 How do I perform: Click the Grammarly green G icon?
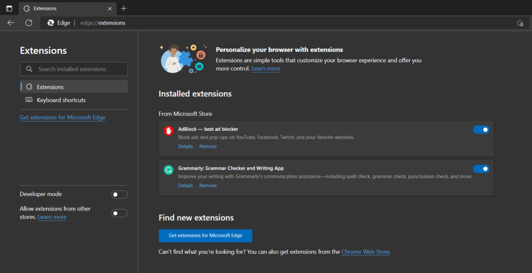click(168, 170)
